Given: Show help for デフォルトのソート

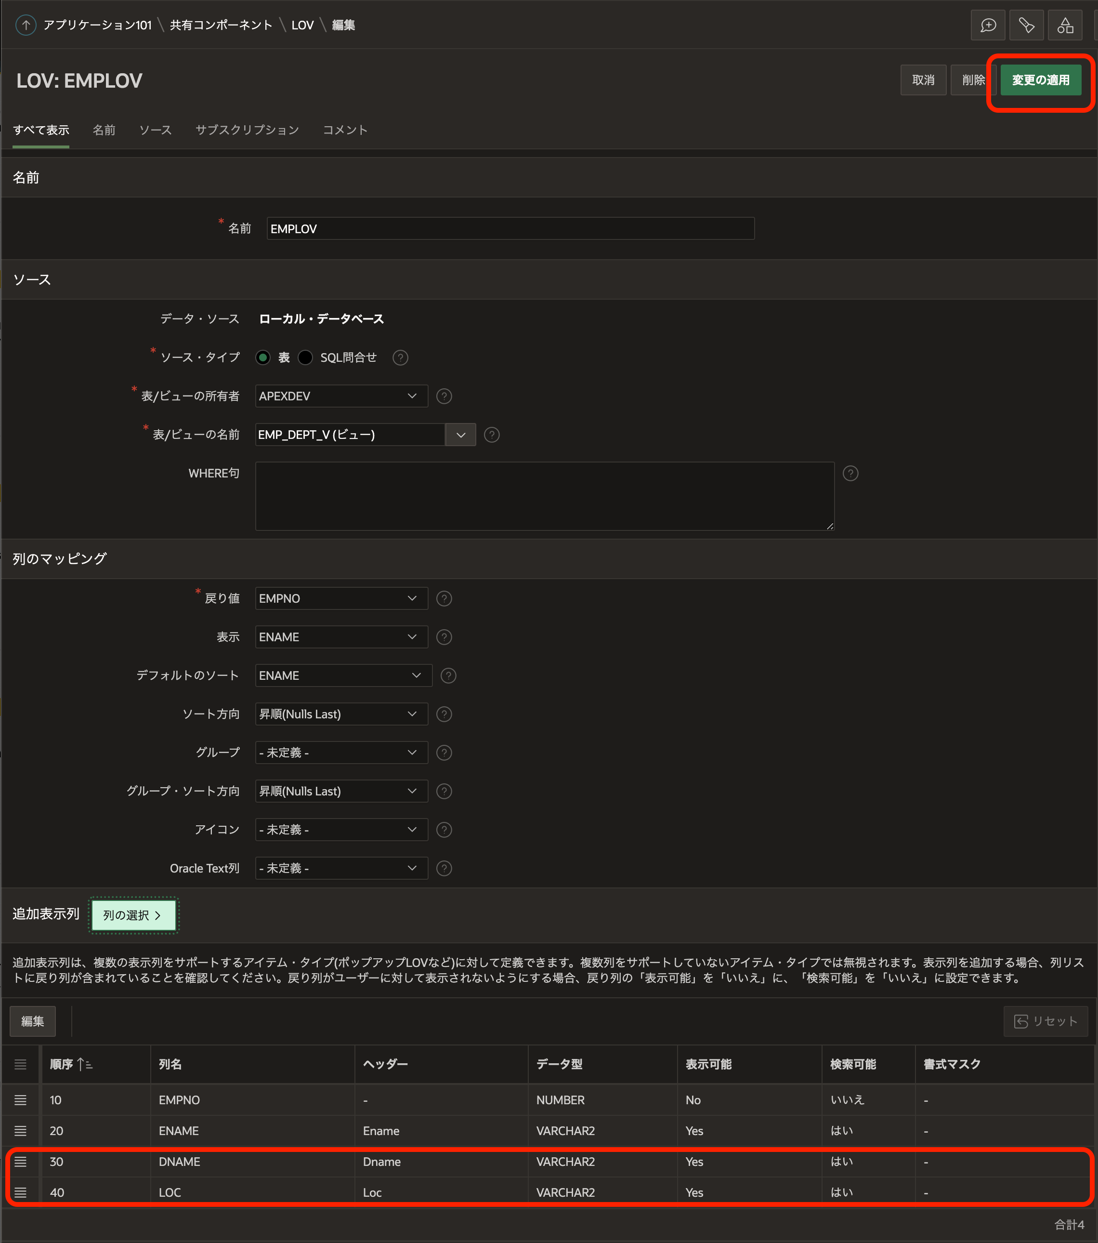Looking at the screenshot, I should tap(449, 675).
